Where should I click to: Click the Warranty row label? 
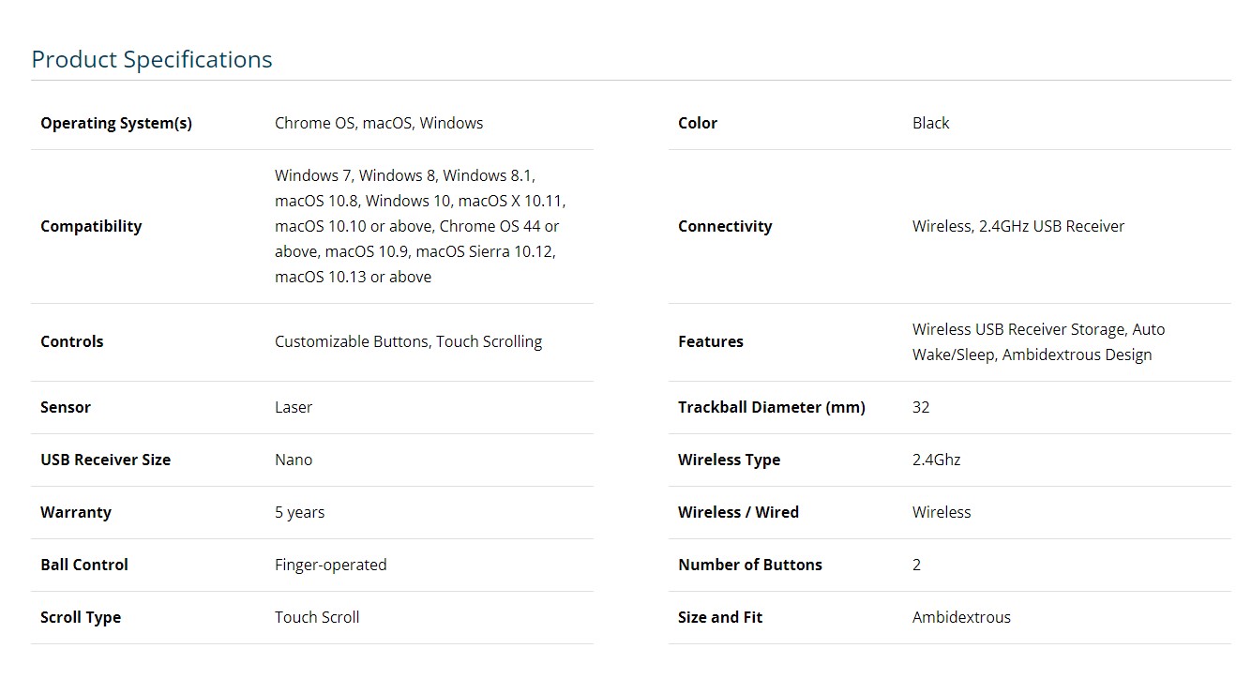click(x=76, y=512)
